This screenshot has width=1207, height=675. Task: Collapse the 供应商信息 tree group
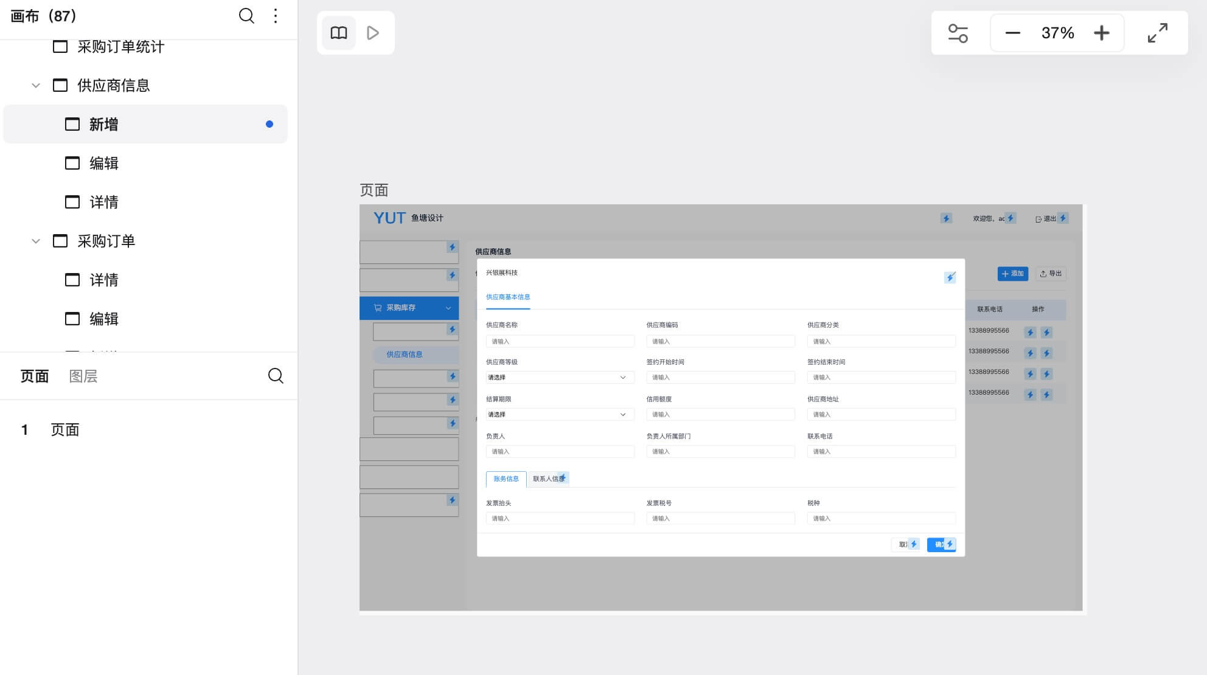(x=36, y=86)
